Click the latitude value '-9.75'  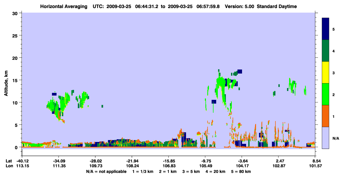click(x=205, y=161)
